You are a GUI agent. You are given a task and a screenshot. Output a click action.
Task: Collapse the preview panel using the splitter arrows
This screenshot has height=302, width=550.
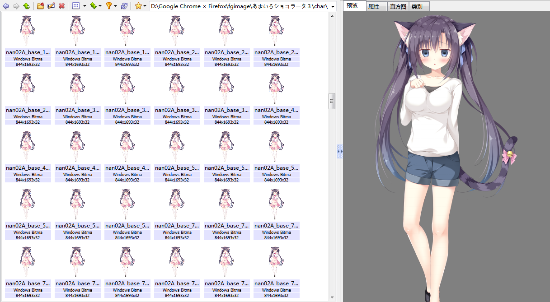(340, 151)
